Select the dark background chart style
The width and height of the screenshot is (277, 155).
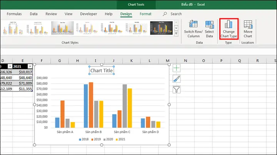pyautogui.click(x=161, y=28)
